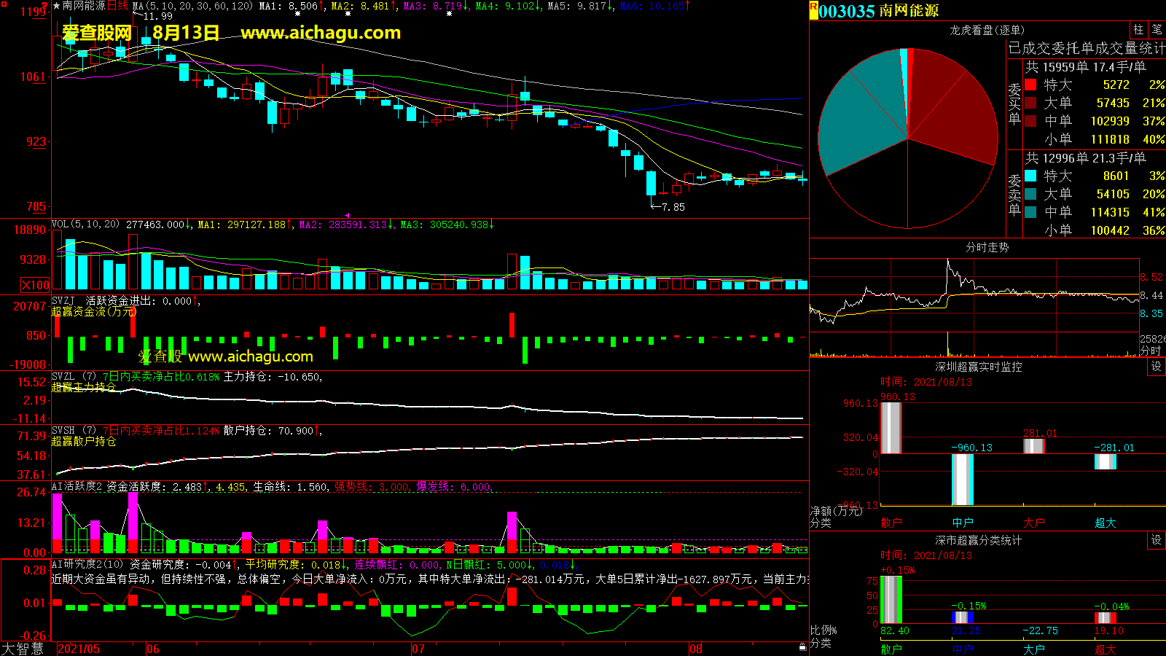The width and height of the screenshot is (1166, 656).
Task: Open 设 settings for 深圳超赢实时监控 panel
Action: 1156,367
